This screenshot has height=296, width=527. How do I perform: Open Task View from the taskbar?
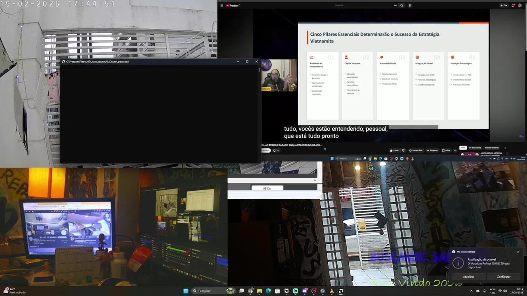click(x=241, y=291)
